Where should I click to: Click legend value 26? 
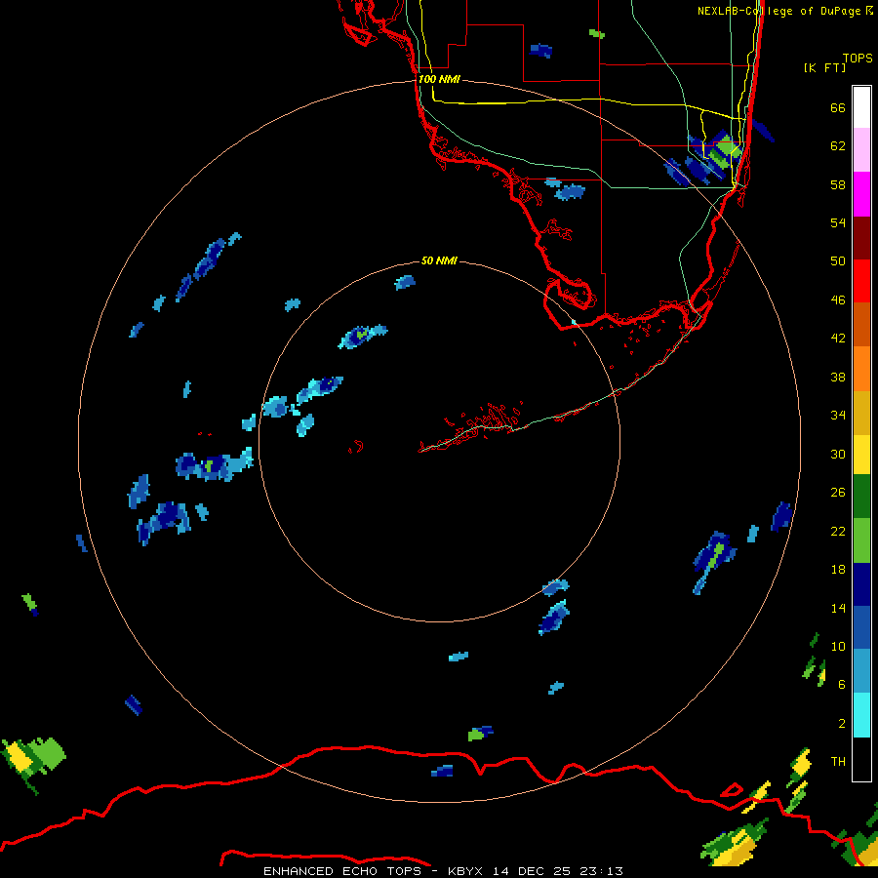[838, 493]
